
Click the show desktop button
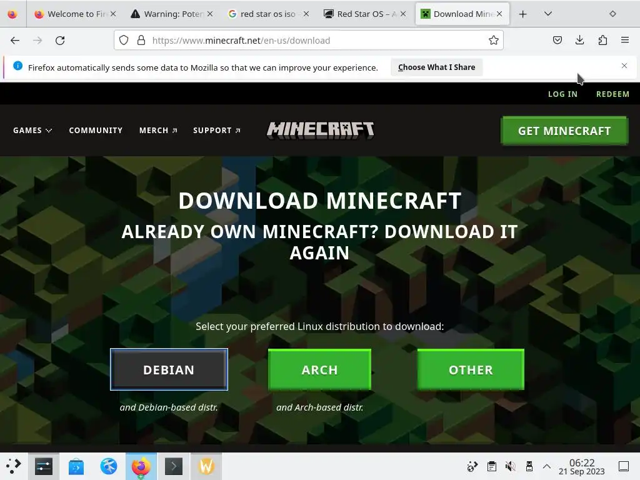[x=624, y=466]
